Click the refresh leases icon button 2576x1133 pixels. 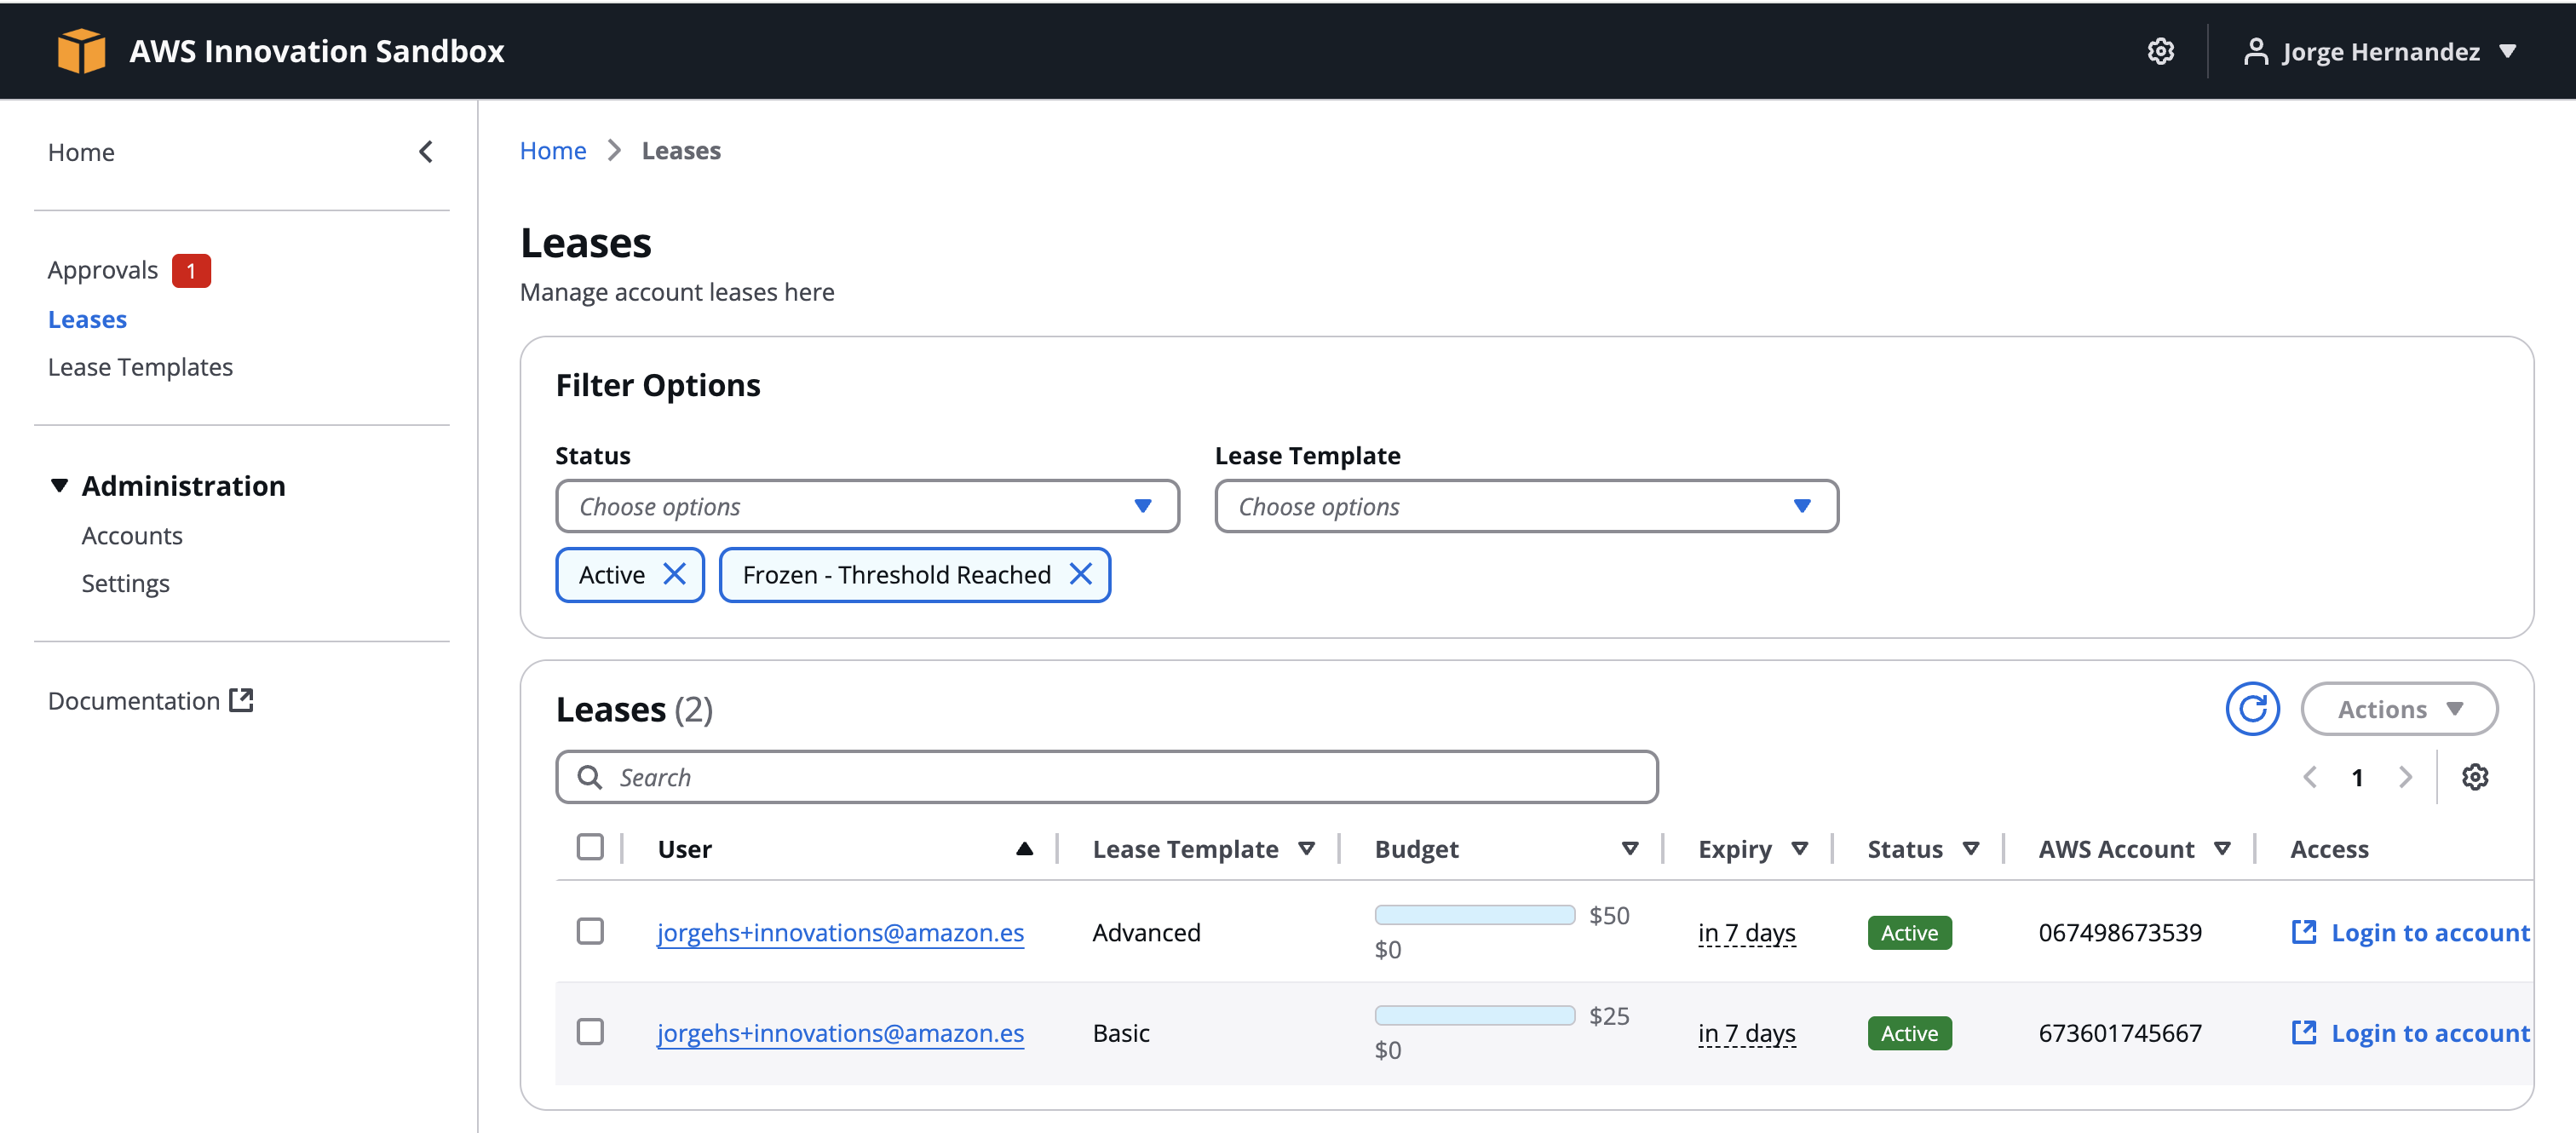[x=2252, y=709]
